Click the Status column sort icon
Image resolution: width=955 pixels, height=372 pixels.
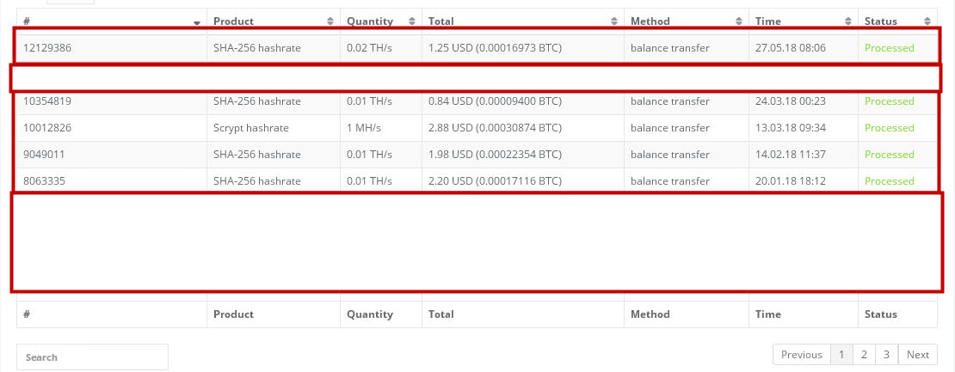coord(927,21)
